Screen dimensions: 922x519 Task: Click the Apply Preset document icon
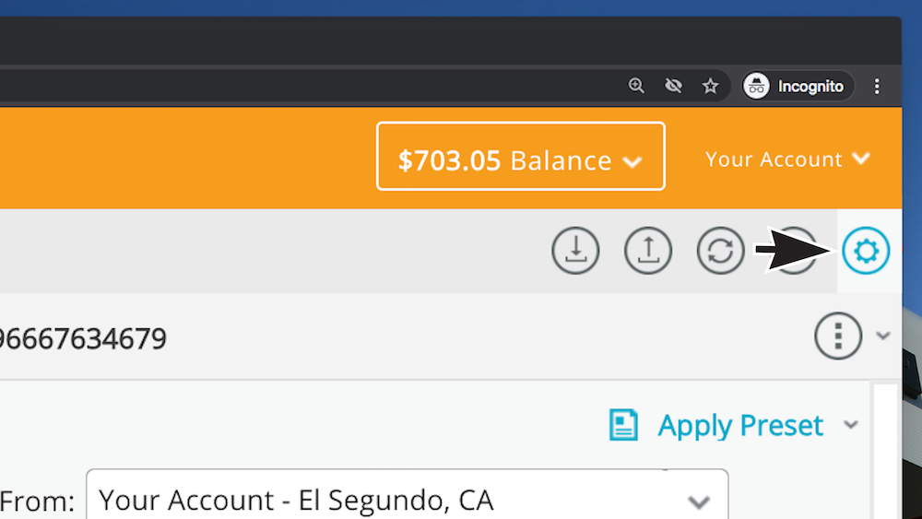point(623,424)
